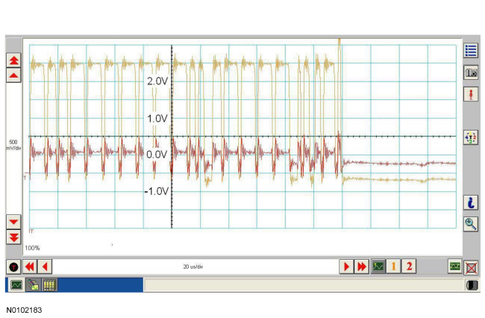Select the oscilloscope tab in bottom taskbar

pos(16,285)
